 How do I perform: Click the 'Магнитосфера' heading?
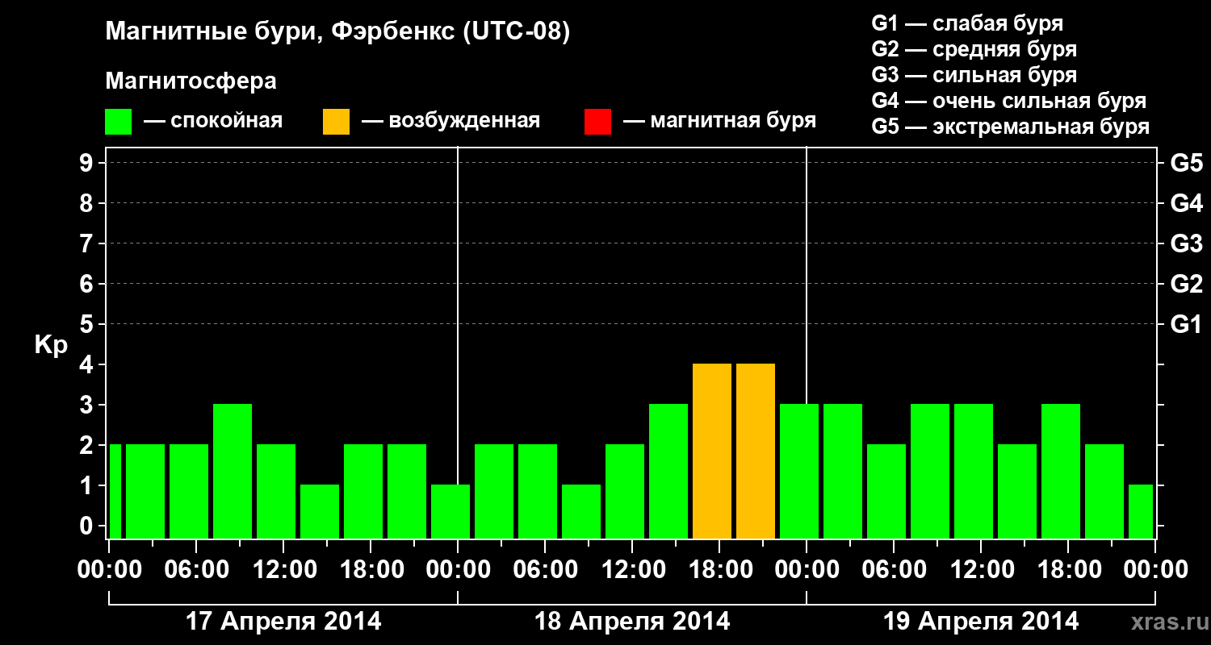(x=191, y=81)
